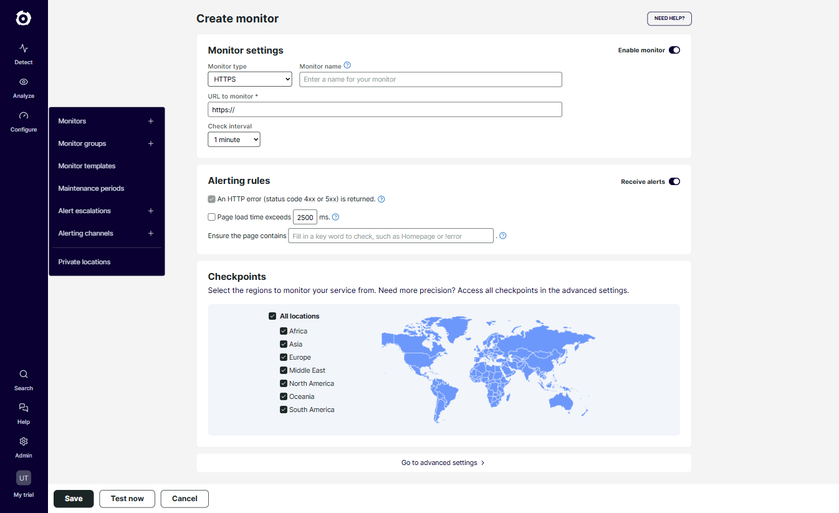Uncheck the South America checkbox

[x=284, y=410]
